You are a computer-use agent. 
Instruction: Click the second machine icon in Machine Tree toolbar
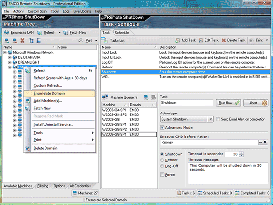pyautogui.click(x=15, y=41)
